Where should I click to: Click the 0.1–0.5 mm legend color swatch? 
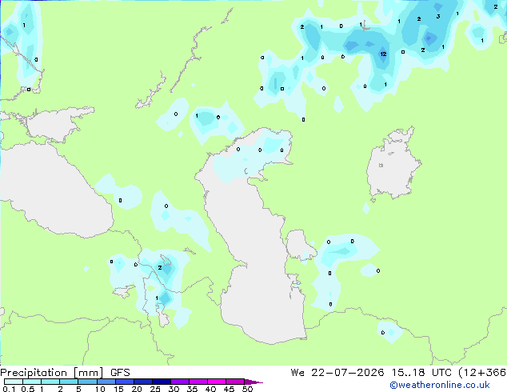point(14,382)
